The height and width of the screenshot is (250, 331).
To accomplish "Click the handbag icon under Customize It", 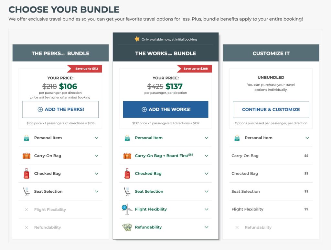I will (x=237, y=138).
